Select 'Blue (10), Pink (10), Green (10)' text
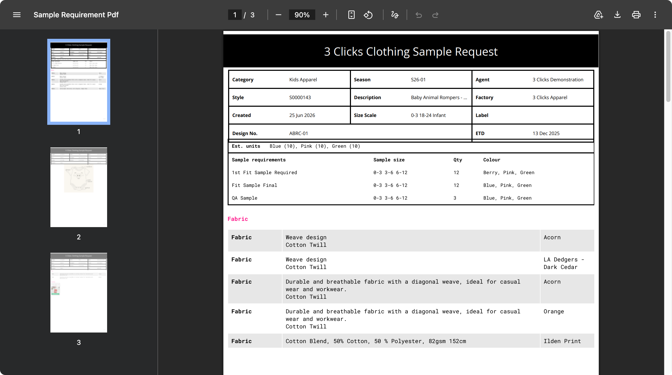 click(x=315, y=146)
